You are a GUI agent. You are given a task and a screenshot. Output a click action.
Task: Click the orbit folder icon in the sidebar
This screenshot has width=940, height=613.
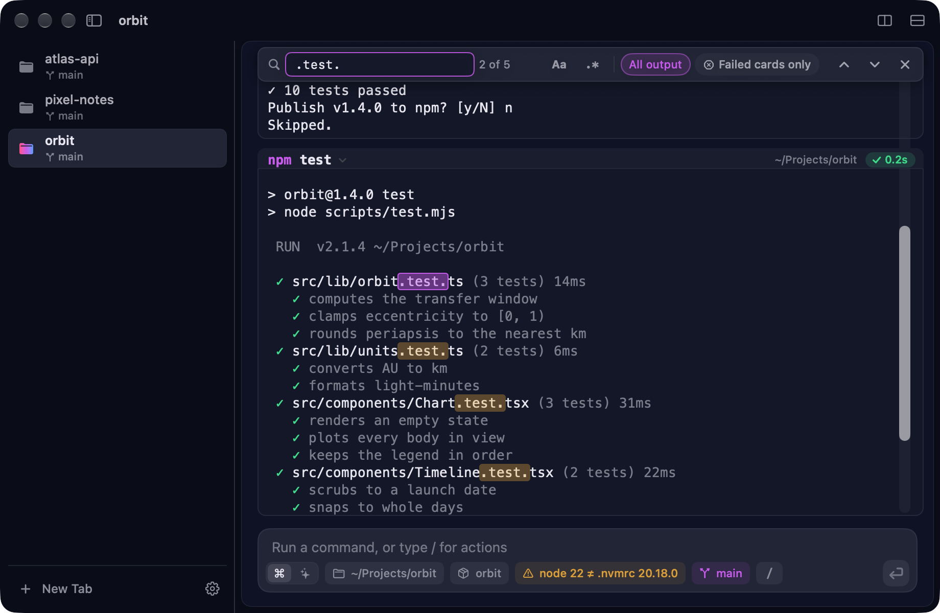pyautogui.click(x=26, y=148)
